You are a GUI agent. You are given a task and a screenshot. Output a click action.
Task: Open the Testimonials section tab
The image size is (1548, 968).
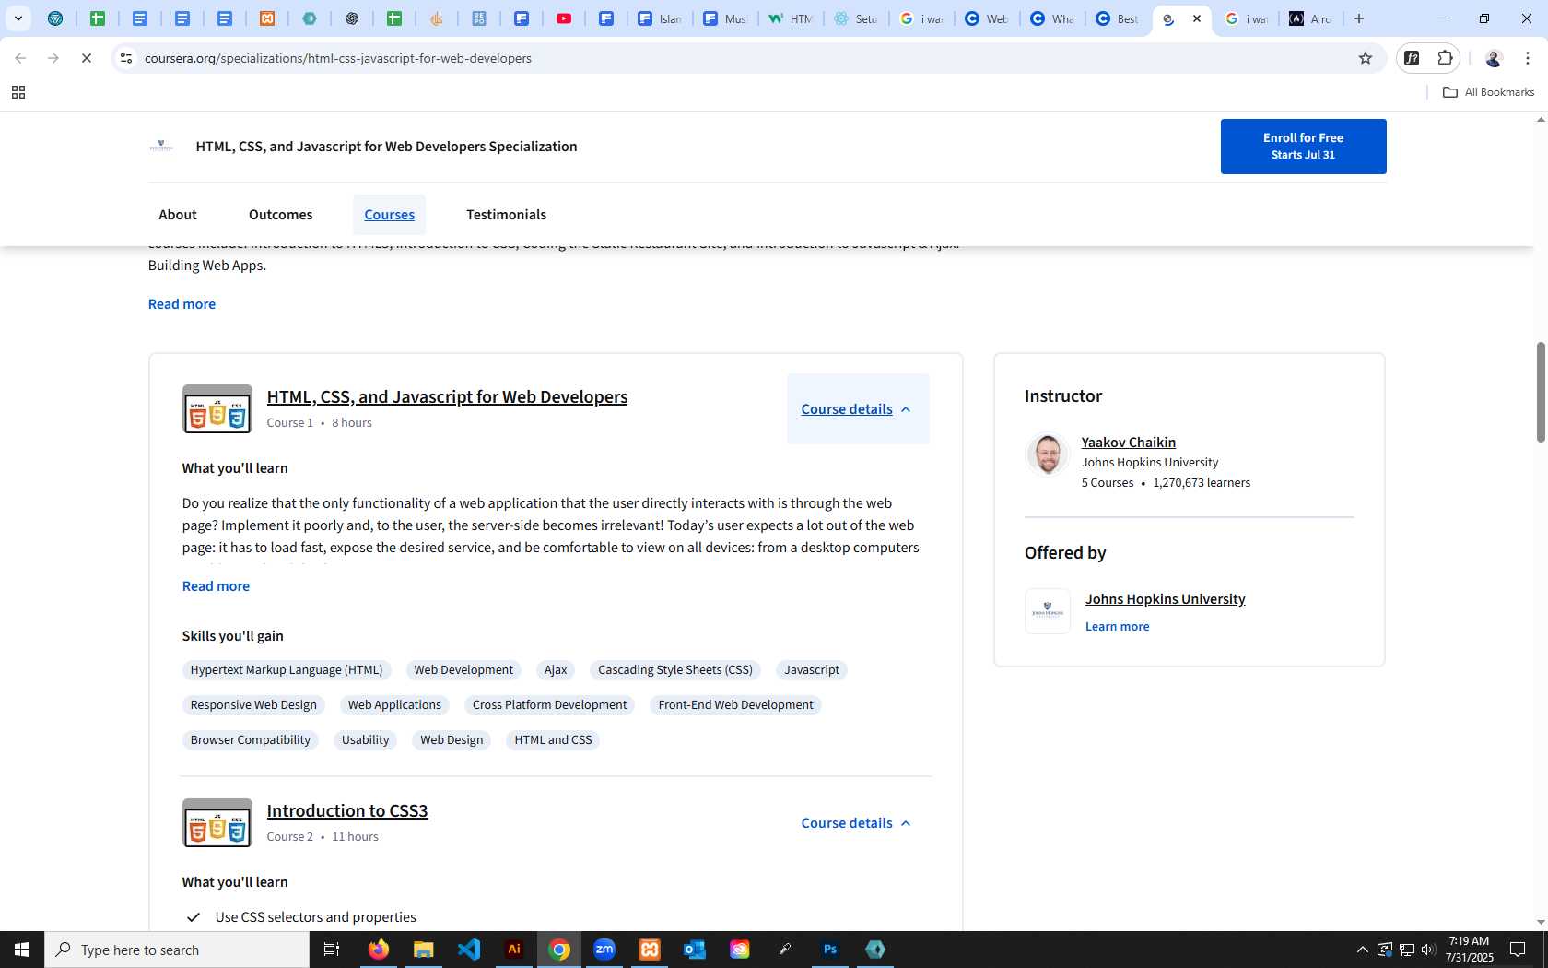point(506,215)
